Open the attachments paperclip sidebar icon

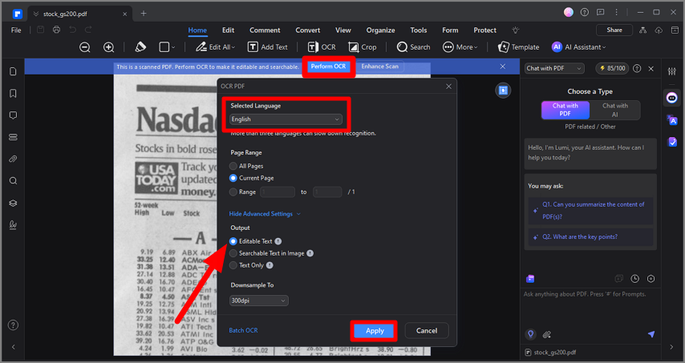13,159
